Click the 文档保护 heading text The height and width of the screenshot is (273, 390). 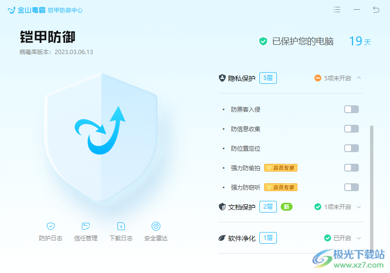(x=241, y=207)
